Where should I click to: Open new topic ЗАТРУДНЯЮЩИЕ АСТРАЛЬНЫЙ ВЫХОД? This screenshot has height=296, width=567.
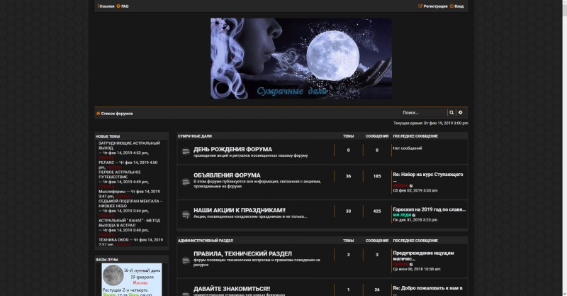pyautogui.click(x=129, y=146)
